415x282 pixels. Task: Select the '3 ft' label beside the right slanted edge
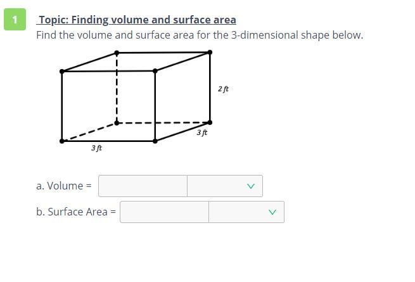tap(202, 132)
